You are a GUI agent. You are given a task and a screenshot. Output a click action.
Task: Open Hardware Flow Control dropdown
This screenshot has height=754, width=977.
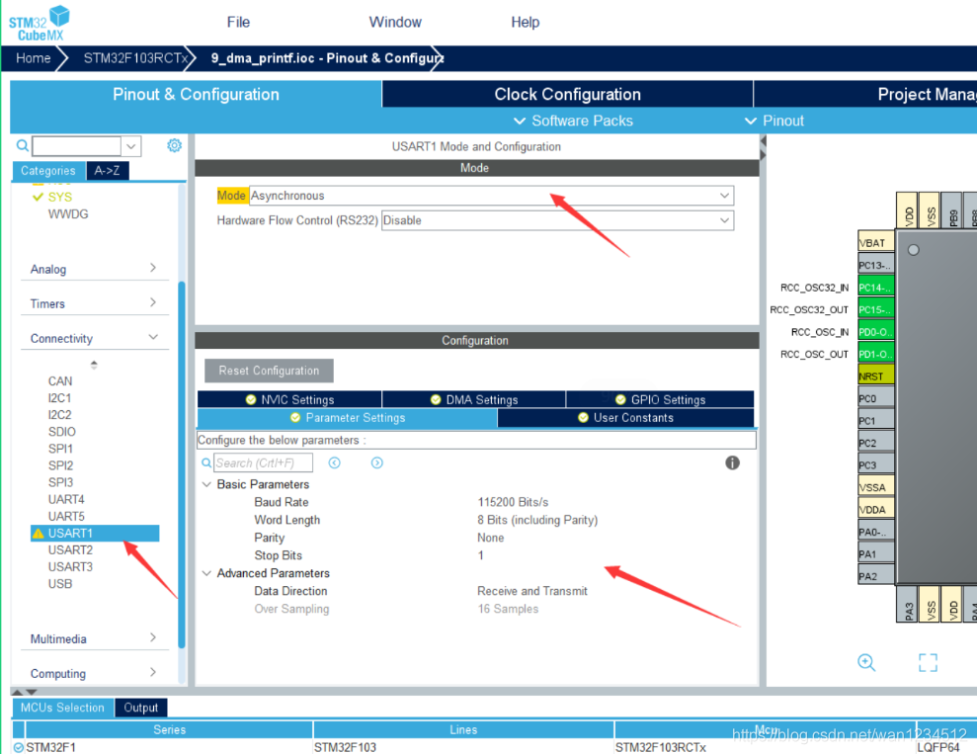pos(557,220)
